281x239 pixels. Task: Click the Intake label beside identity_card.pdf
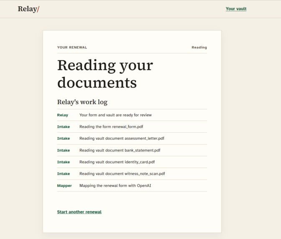point(63,162)
